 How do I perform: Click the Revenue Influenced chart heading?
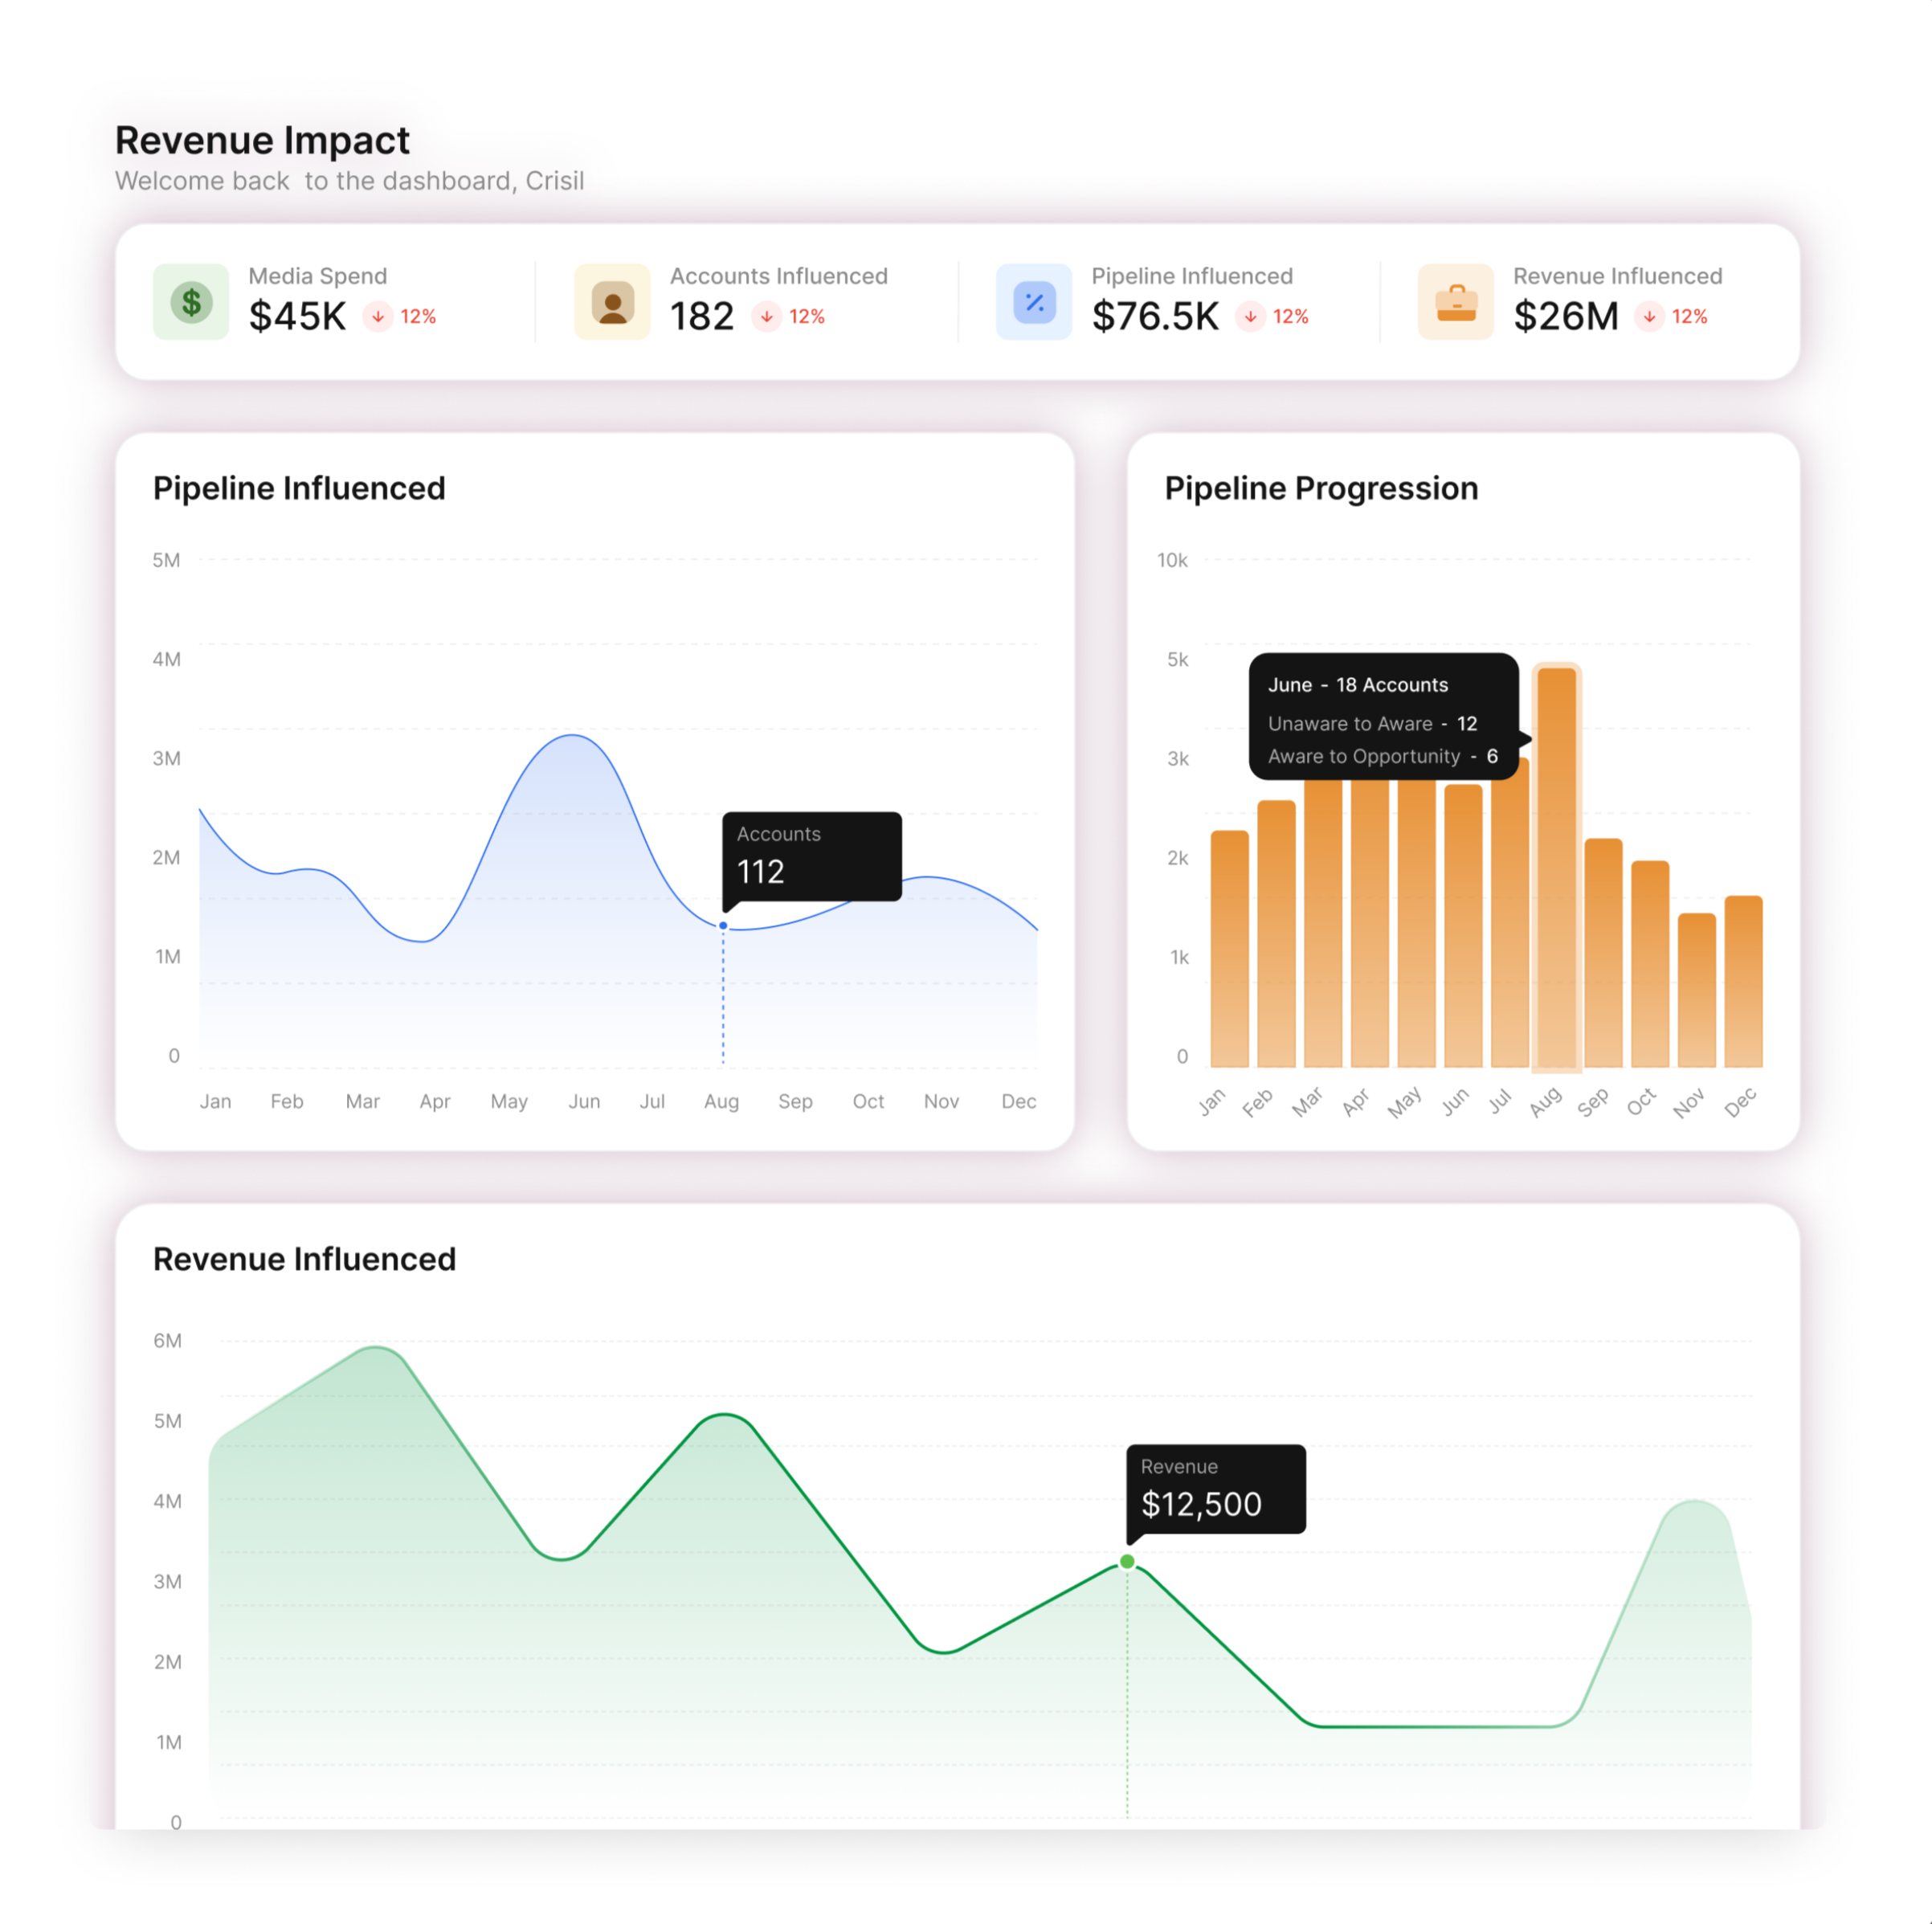[304, 1259]
